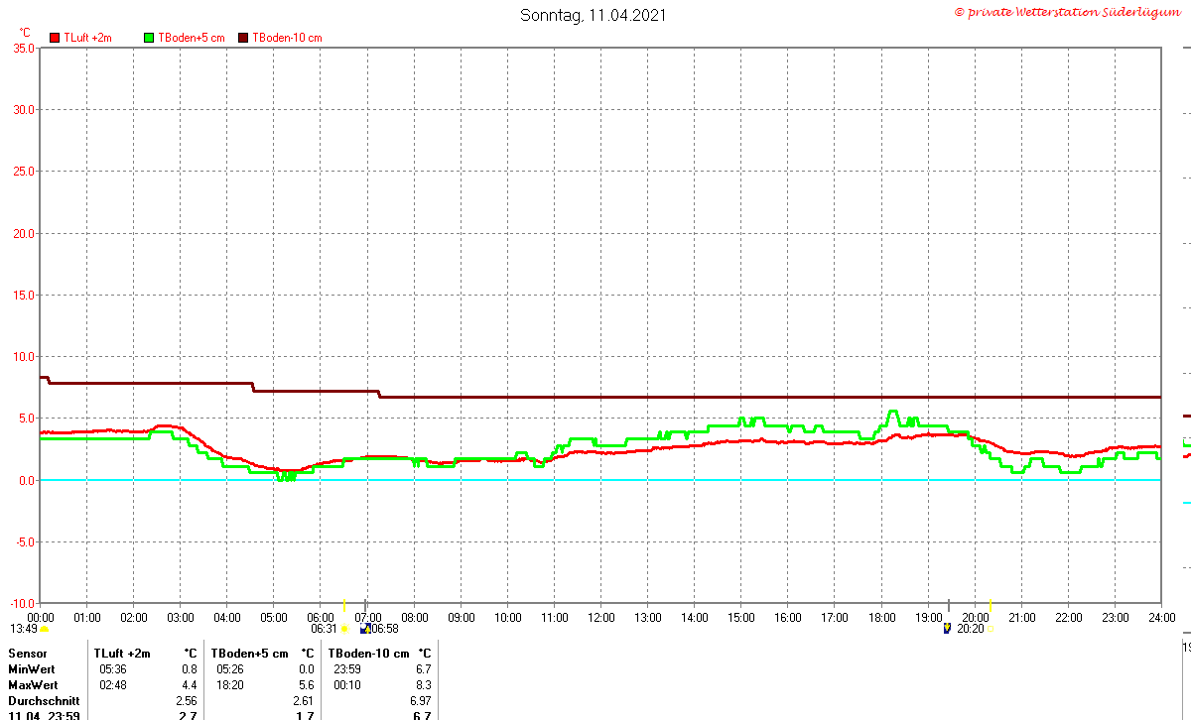Click the TBoden+5 cm legend label

192,38
